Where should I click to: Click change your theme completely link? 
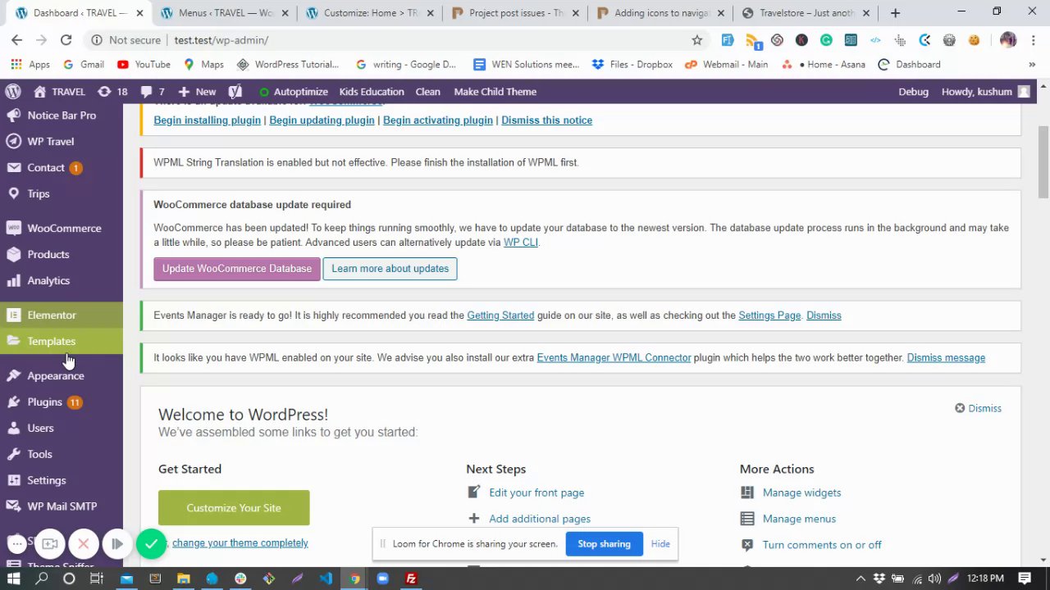click(240, 542)
